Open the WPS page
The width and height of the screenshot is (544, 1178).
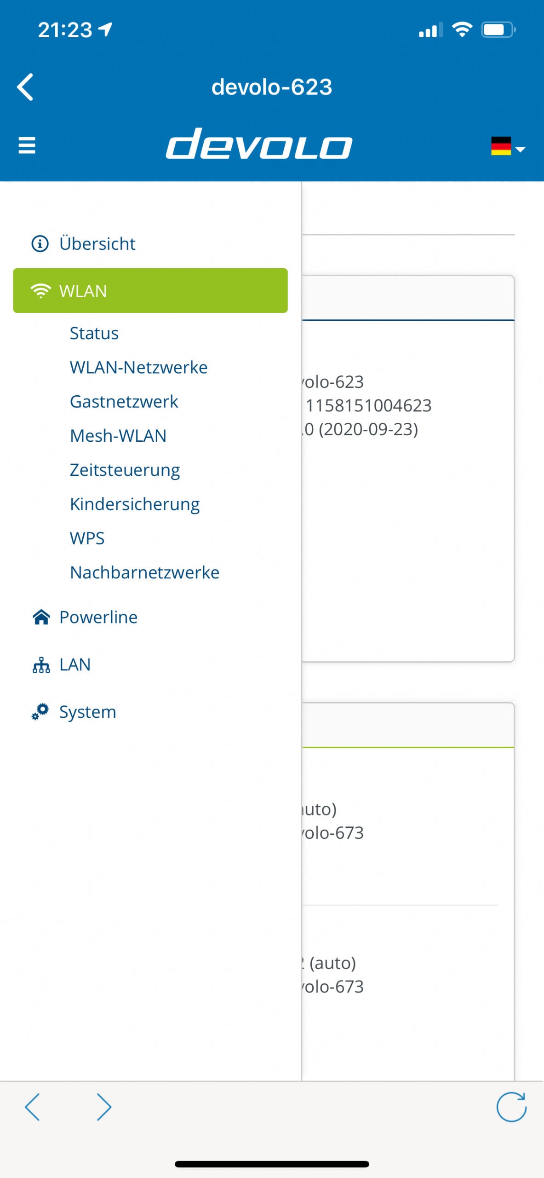pyautogui.click(x=87, y=538)
